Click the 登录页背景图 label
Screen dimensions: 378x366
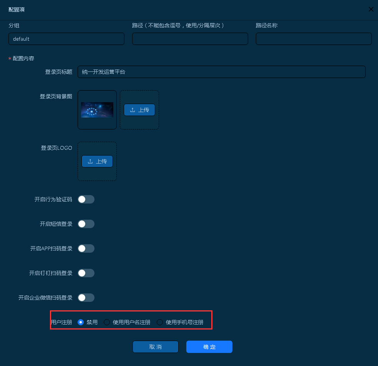tap(56, 96)
